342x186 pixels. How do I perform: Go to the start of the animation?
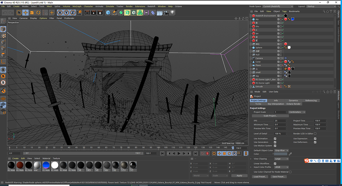point(162,153)
